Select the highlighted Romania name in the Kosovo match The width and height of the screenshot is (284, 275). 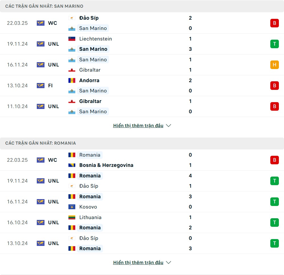(x=90, y=197)
